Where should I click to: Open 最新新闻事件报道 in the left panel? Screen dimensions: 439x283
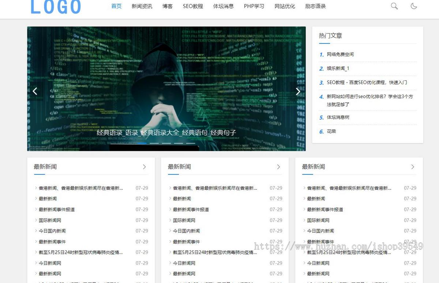point(57,210)
